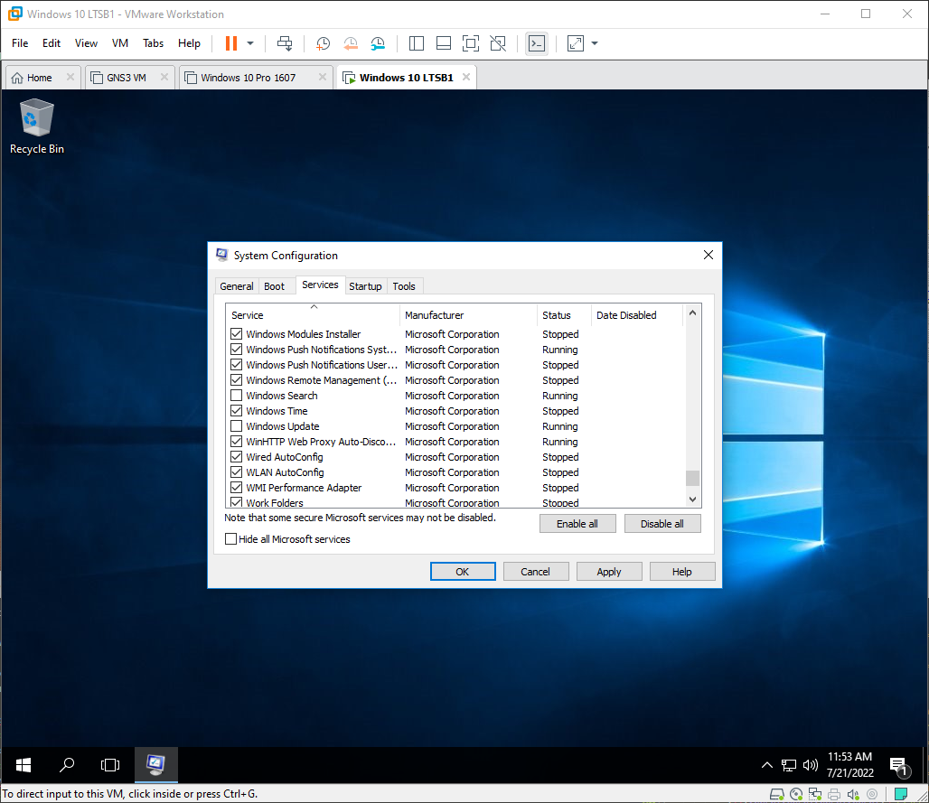
Task: Uncheck Windows Remote Management service
Action: click(x=237, y=380)
